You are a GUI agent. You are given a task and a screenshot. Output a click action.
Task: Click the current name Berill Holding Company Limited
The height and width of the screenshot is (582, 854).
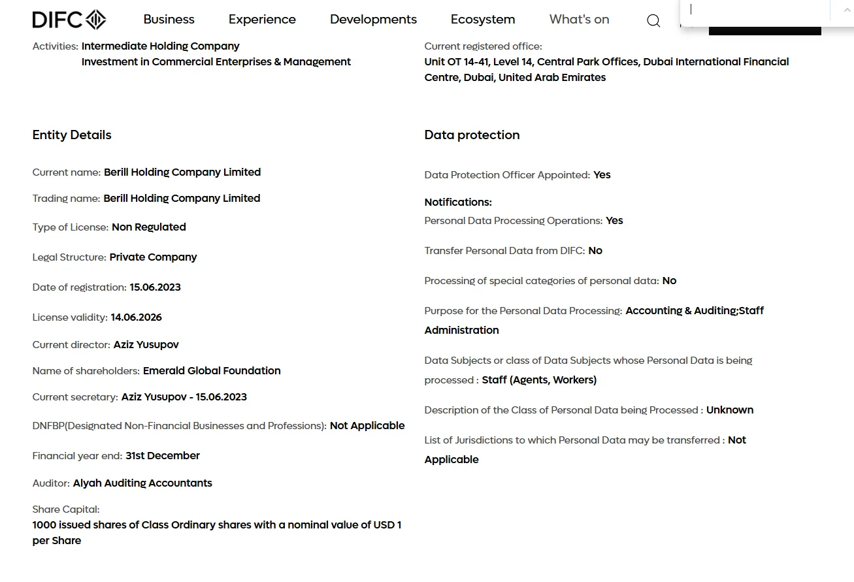[182, 172]
